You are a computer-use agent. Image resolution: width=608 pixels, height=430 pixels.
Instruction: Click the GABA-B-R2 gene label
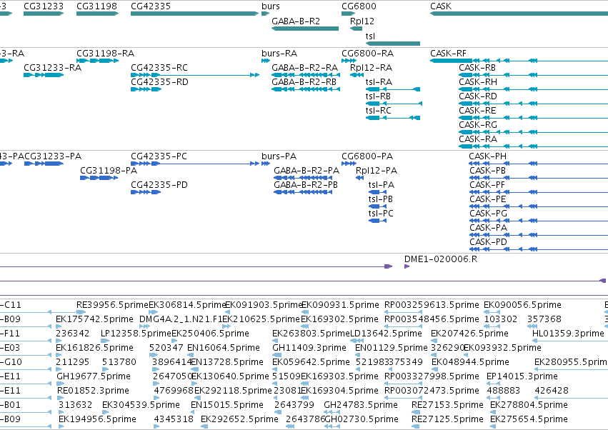[296, 21]
